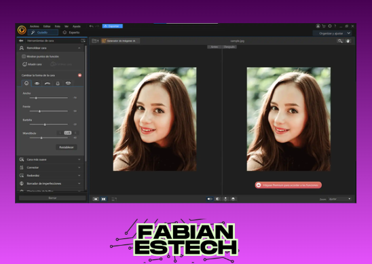Click the rightmost icon in bottom center toolbar group
The height and width of the screenshot is (264, 372).
pos(234,199)
